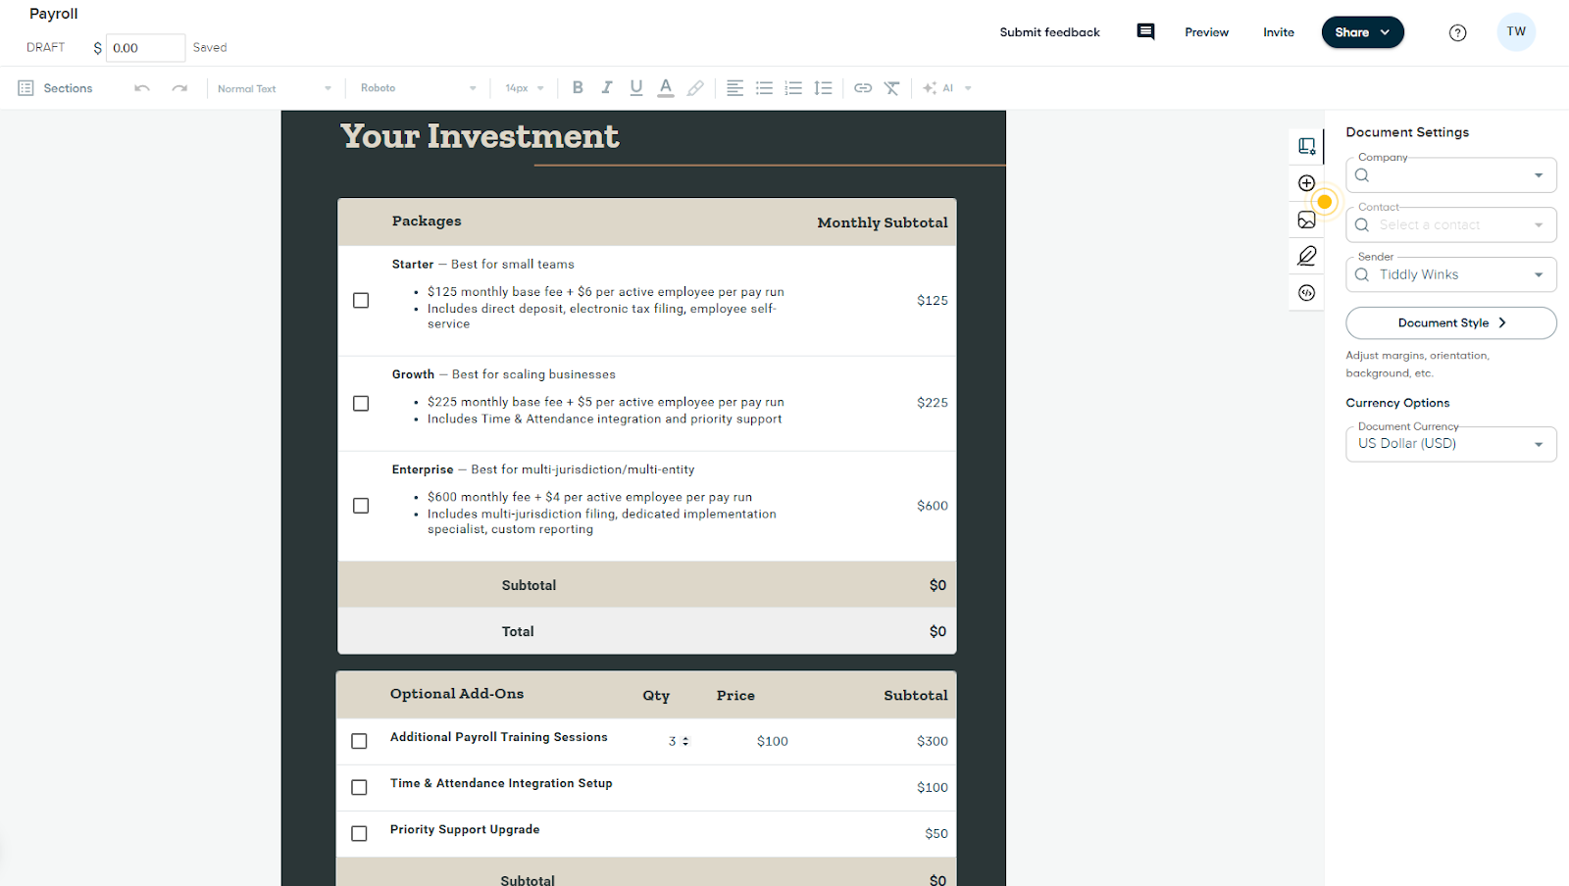1569x886 pixels.
Task: Expand the Document Currency dropdown
Action: click(1450, 444)
